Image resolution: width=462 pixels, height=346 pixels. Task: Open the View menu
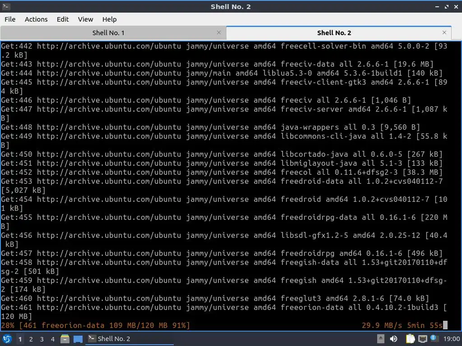click(85, 19)
